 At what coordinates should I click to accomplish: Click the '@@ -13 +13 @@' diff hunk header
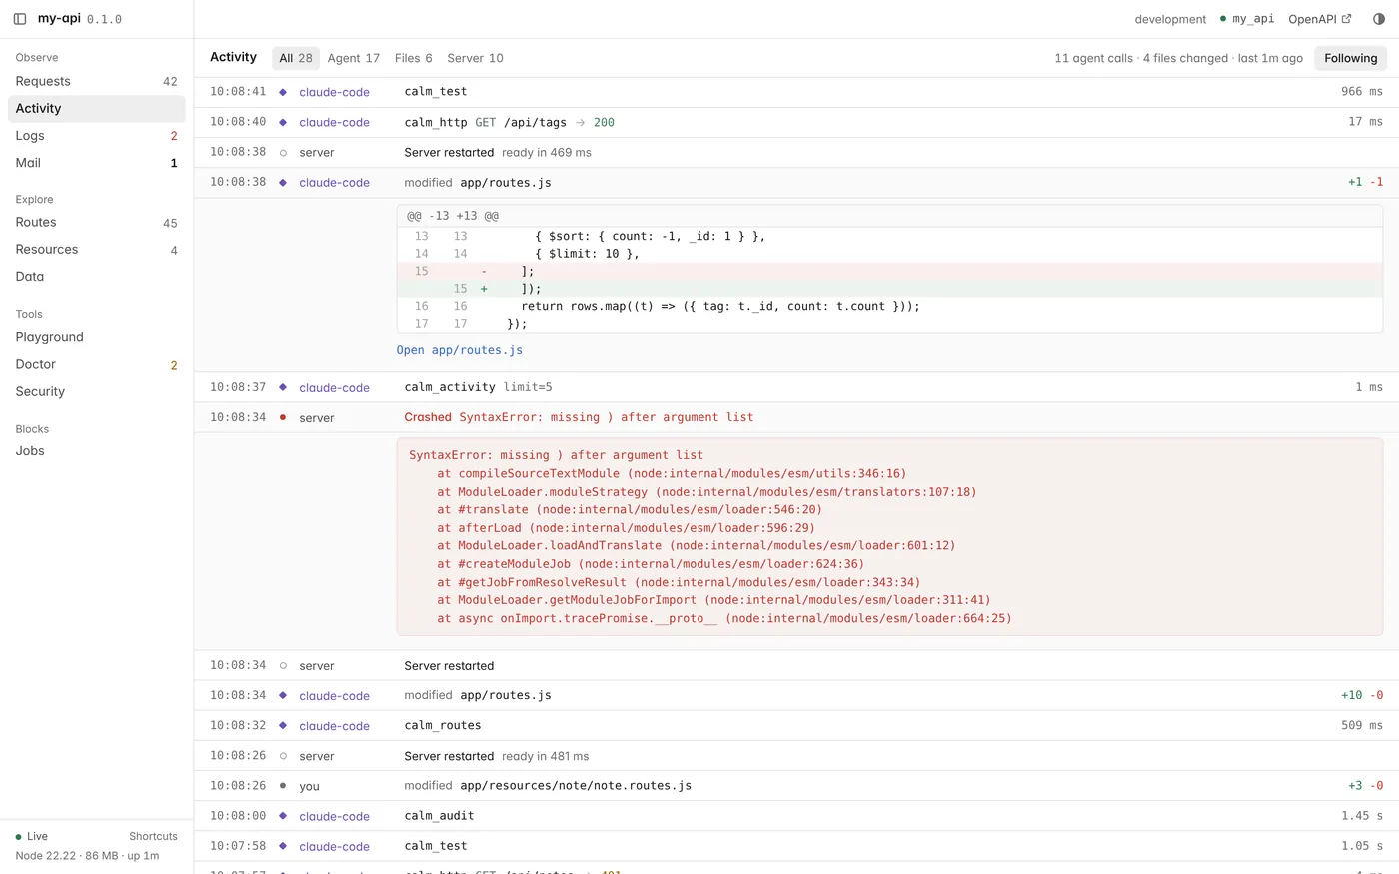pyautogui.click(x=453, y=216)
